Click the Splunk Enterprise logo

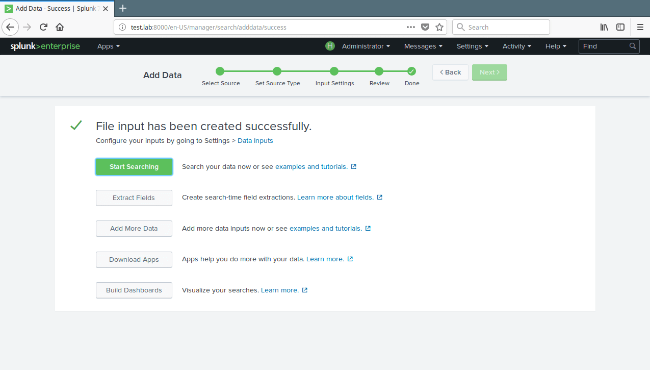[45, 46]
